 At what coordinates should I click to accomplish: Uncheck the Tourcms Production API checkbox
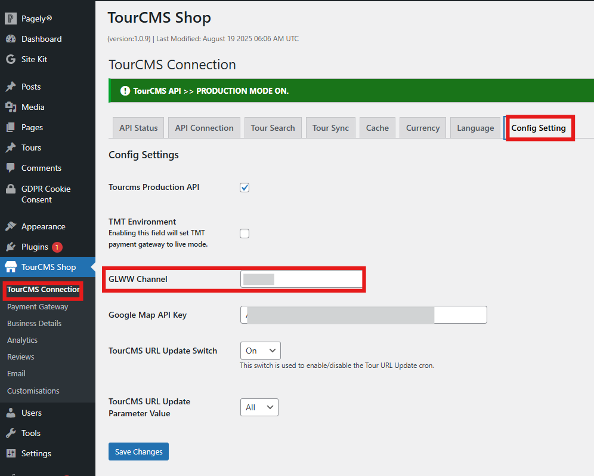pyautogui.click(x=245, y=188)
